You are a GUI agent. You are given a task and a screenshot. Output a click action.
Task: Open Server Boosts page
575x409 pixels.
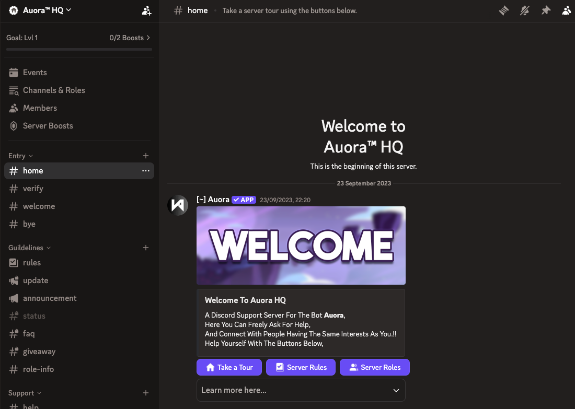click(48, 126)
